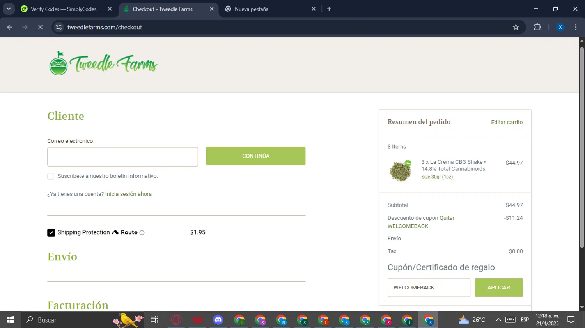Open the touch keyboard icon
Screen dimensions: 585x328
pyautogui.click(x=511, y=320)
